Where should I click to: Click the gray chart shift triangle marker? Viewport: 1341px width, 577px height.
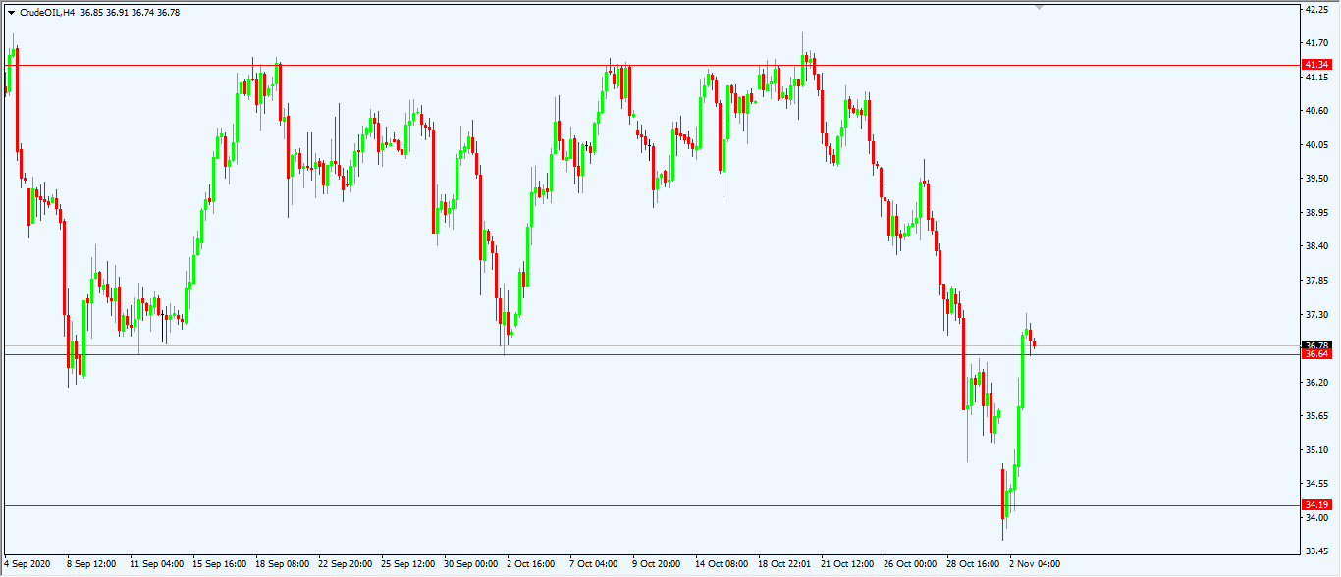[x=1040, y=7]
